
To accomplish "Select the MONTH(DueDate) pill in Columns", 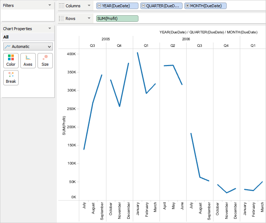I will 206,6.
